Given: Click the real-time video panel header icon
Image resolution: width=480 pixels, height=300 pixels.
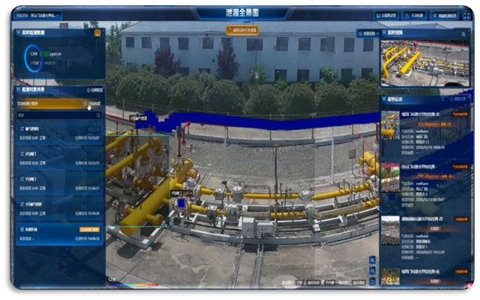Looking at the screenshot, I should 383,33.
